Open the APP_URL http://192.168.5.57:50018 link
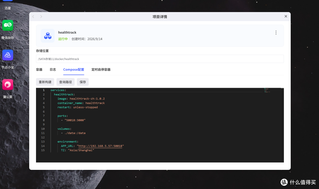Viewport: 319px width, 189px height. (100, 146)
